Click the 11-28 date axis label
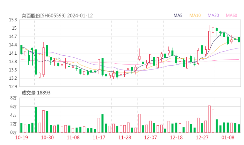Image resolution: width=244 pixels, height=145 pixels. coord(125,137)
